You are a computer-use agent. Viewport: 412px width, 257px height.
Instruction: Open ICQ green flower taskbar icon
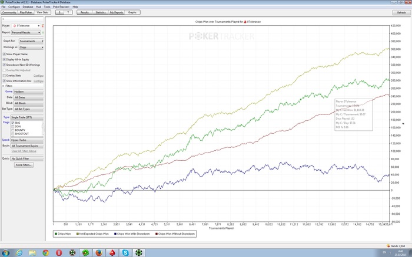pos(85,253)
